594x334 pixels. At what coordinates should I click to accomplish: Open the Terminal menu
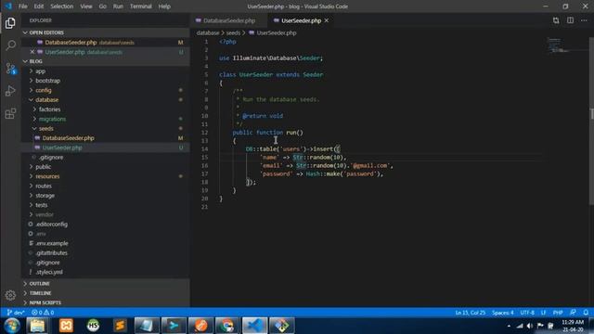click(x=140, y=6)
